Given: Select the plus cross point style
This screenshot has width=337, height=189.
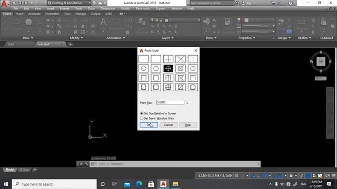Looking at the screenshot, I should coord(168,59).
